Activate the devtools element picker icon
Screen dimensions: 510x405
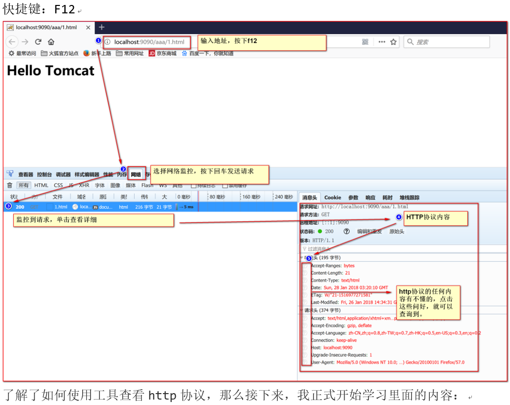(10, 173)
